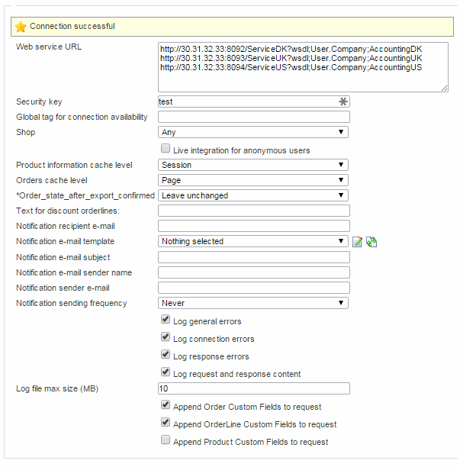The width and height of the screenshot is (460, 467).
Task: Open Notification sending frequency dropdown
Action: pos(253,303)
